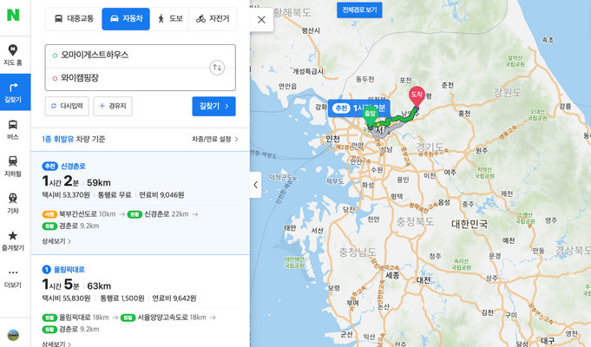The image size is (591, 347).
Task: Click 올림픽대로 18km segment
Action: tap(76, 318)
